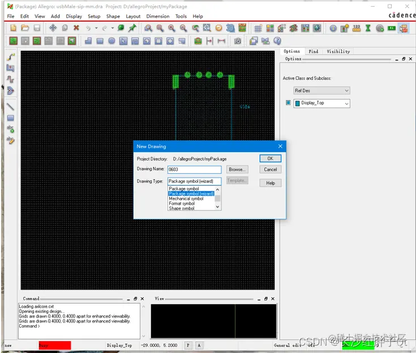Click the Show Measure ruler icon

coord(357,28)
